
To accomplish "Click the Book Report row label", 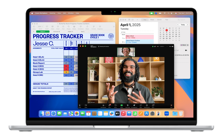I will [x=39, y=63].
